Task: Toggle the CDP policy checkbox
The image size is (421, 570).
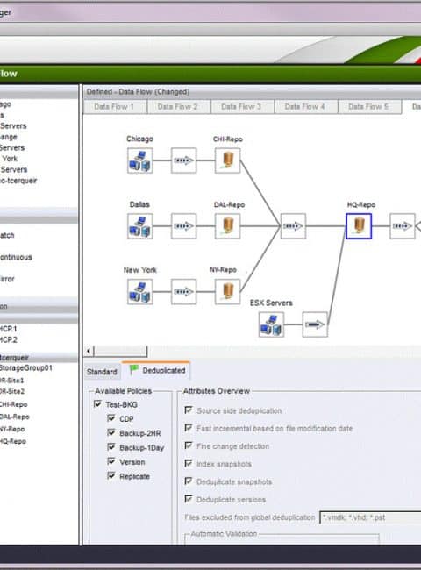Action: (x=111, y=418)
